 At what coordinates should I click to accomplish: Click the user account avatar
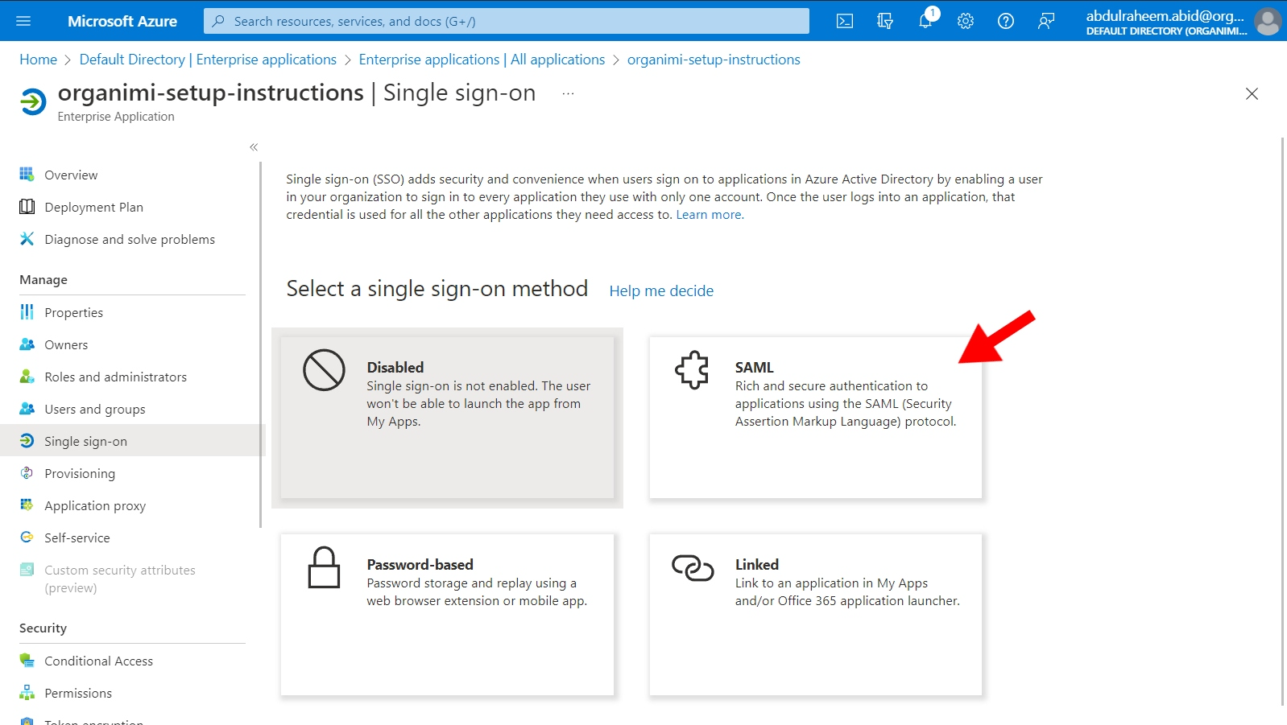click(x=1268, y=21)
